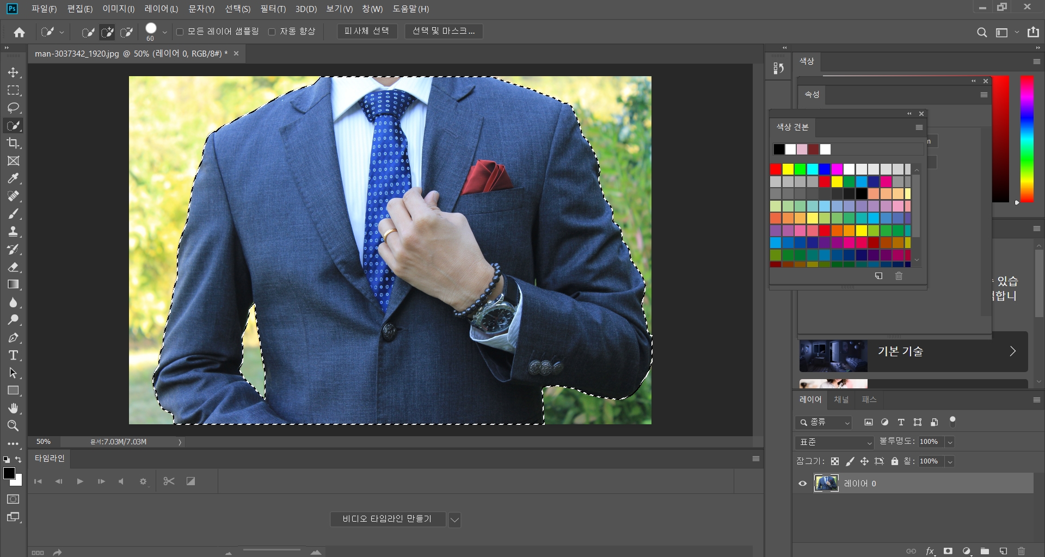1045x557 pixels.
Task: Open the 선택(S) menu
Action: (237, 9)
